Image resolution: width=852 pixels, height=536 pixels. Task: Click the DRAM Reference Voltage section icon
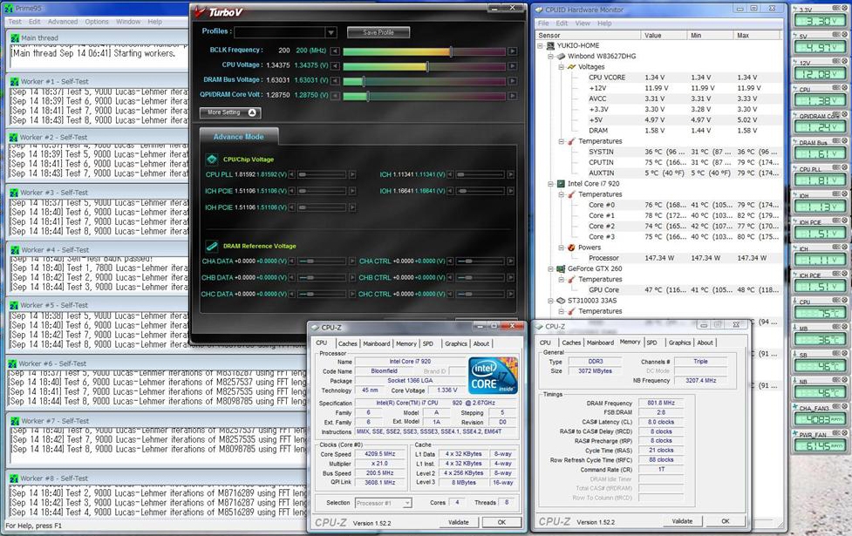211,247
